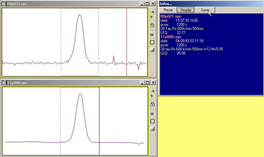Screen dimensions: 264x157
Task: Click spectrum peak in 11p006.spc plot
Action: [x=80, y=94]
